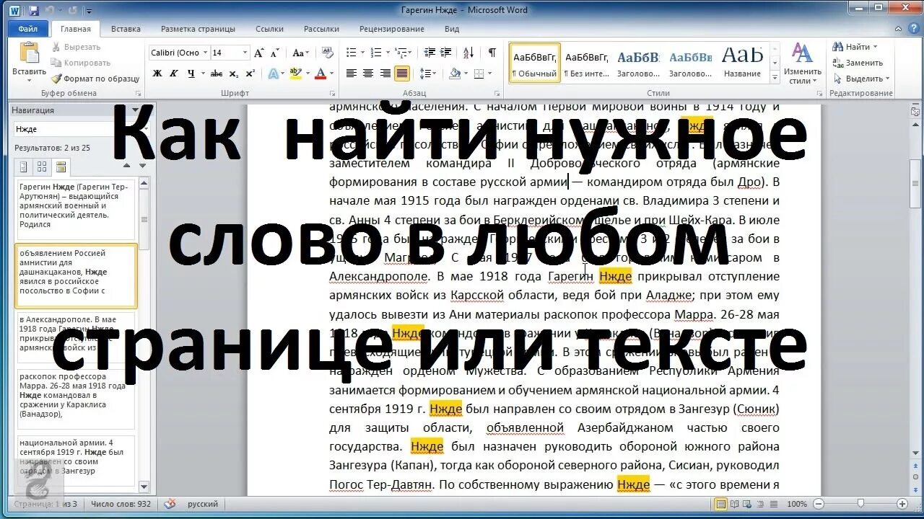Click the multilevel list icon
Screen dimensions: 924x519
399,53
